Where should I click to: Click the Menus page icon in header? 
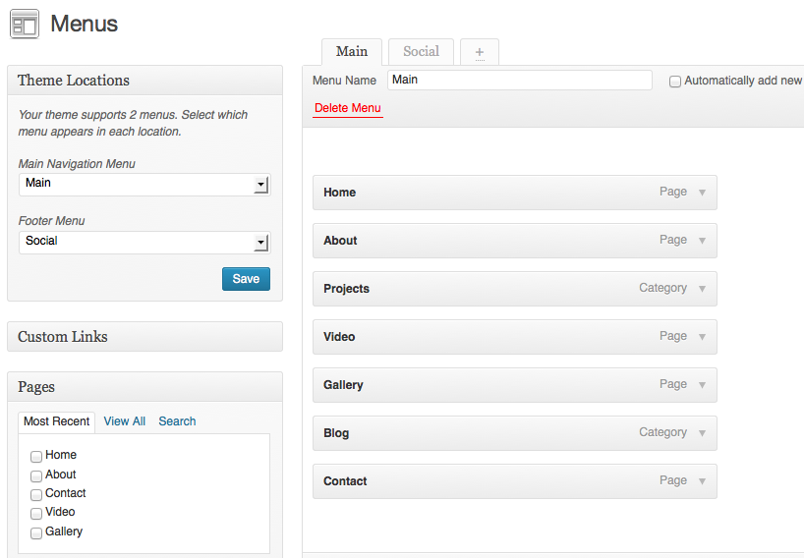coord(25,24)
